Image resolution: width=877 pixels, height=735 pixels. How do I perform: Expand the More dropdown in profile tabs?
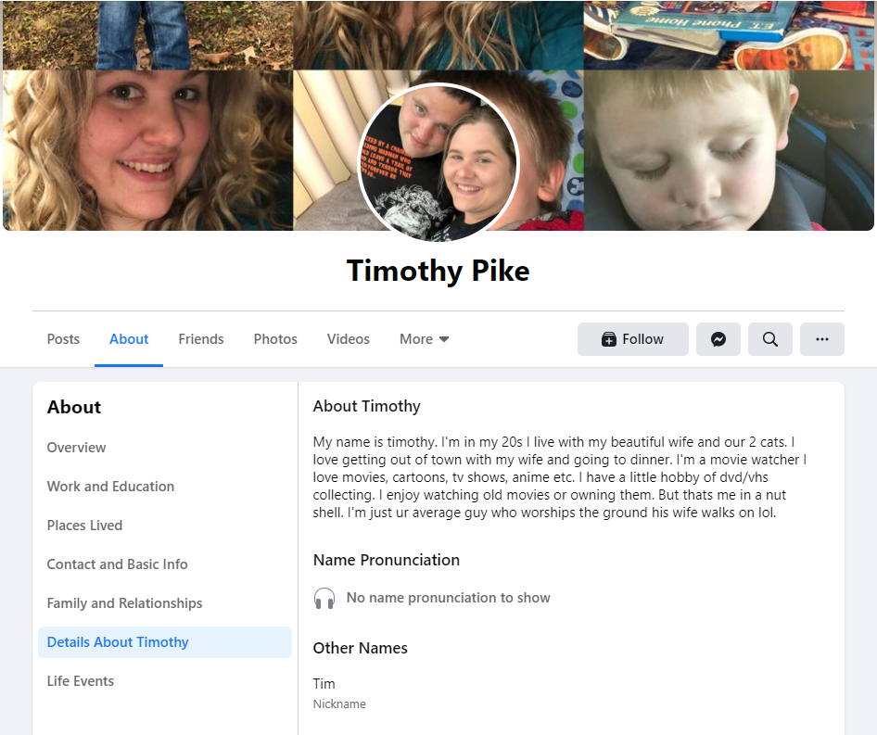pos(424,339)
